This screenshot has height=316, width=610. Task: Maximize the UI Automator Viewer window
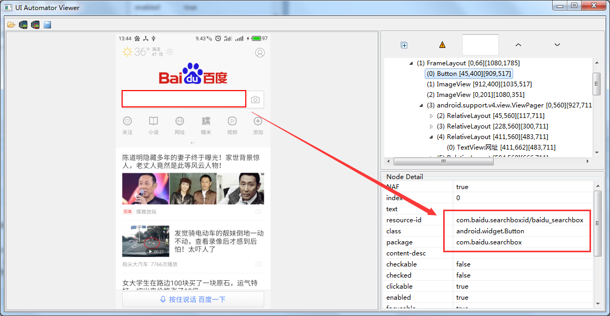[x=574, y=5]
